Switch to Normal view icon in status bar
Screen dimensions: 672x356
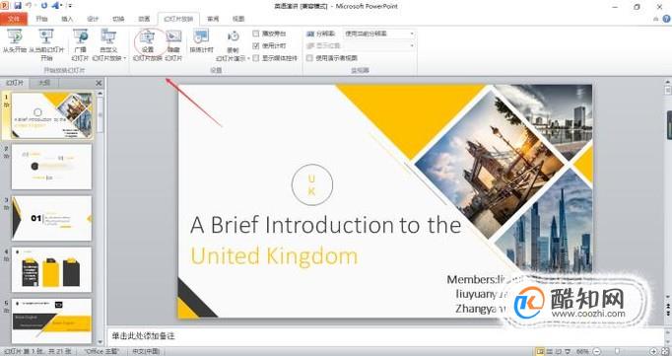pyautogui.click(x=541, y=351)
